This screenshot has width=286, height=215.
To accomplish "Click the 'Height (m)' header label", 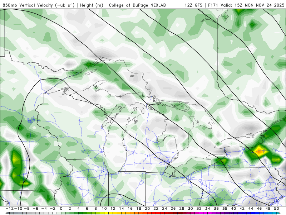I will 92,5.
